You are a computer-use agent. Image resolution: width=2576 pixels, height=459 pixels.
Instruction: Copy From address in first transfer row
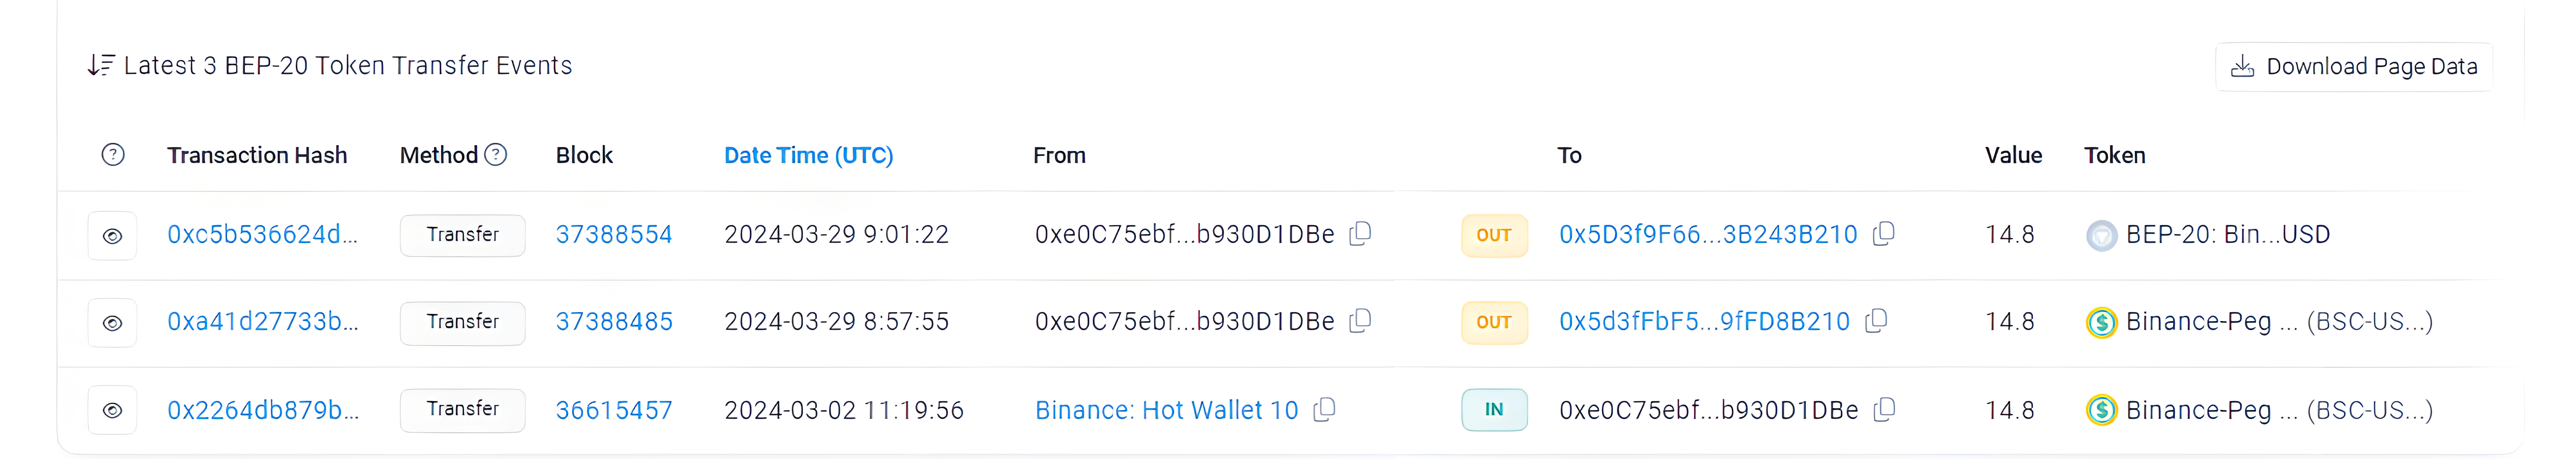[x=1360, y=234]
